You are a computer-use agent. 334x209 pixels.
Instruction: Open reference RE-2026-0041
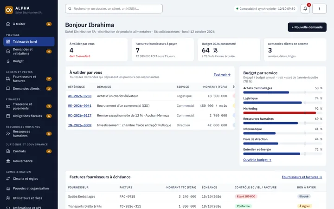[x=80, y=106]
